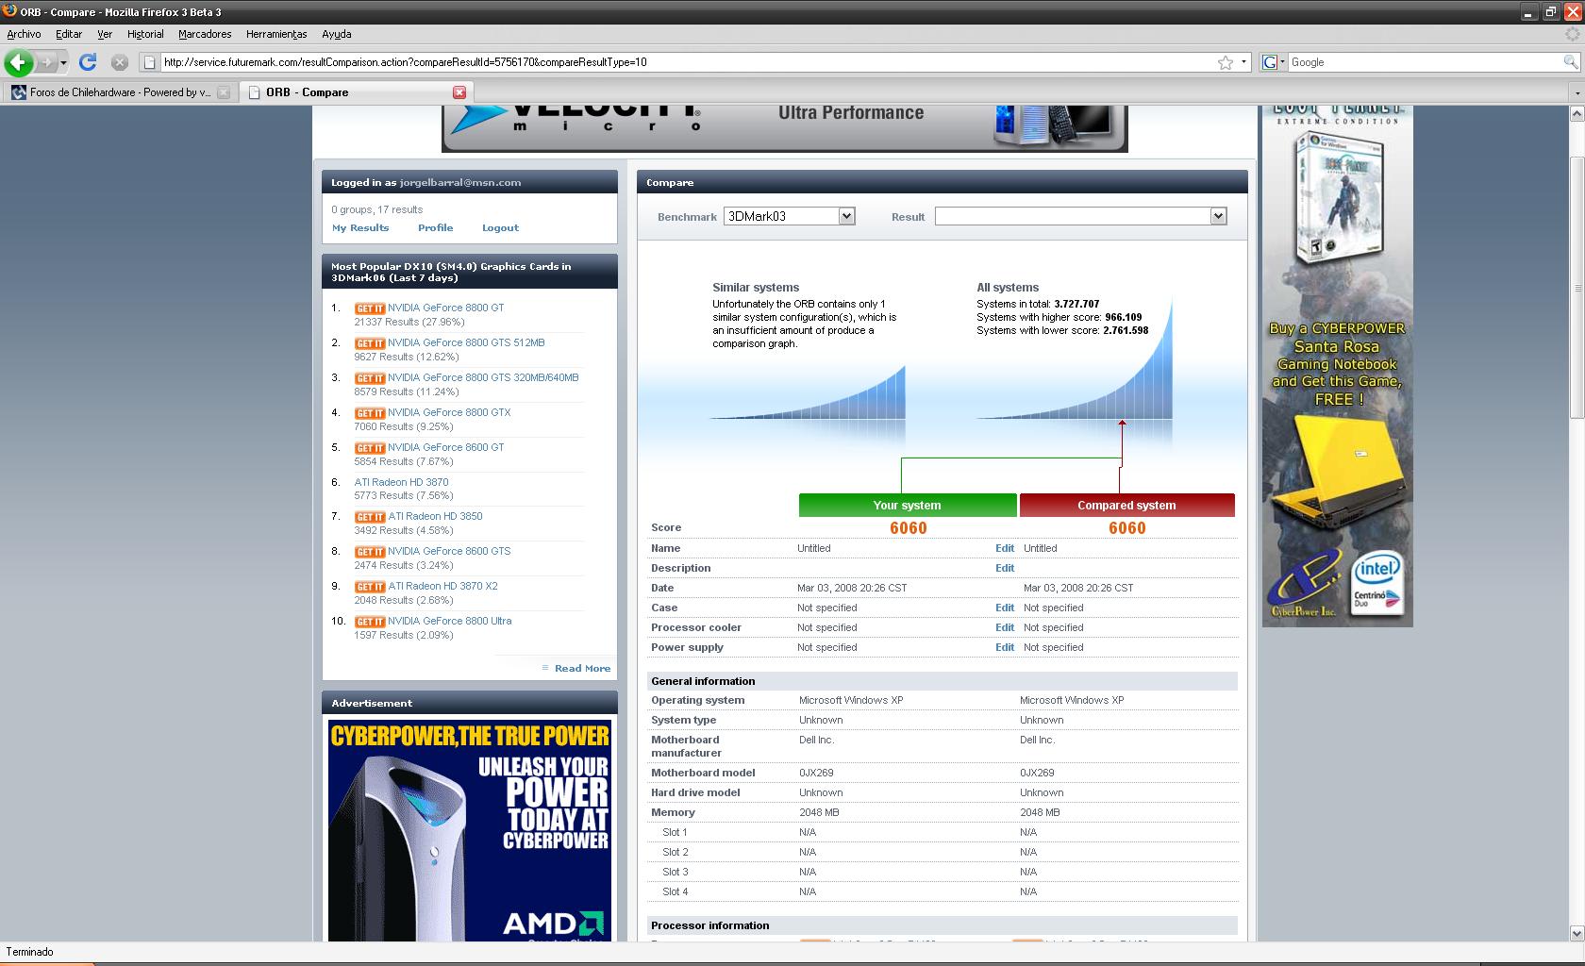
Task: Click GET IT badge for GeForce 8800 Ultra
Action: click(x=370, y=622)
